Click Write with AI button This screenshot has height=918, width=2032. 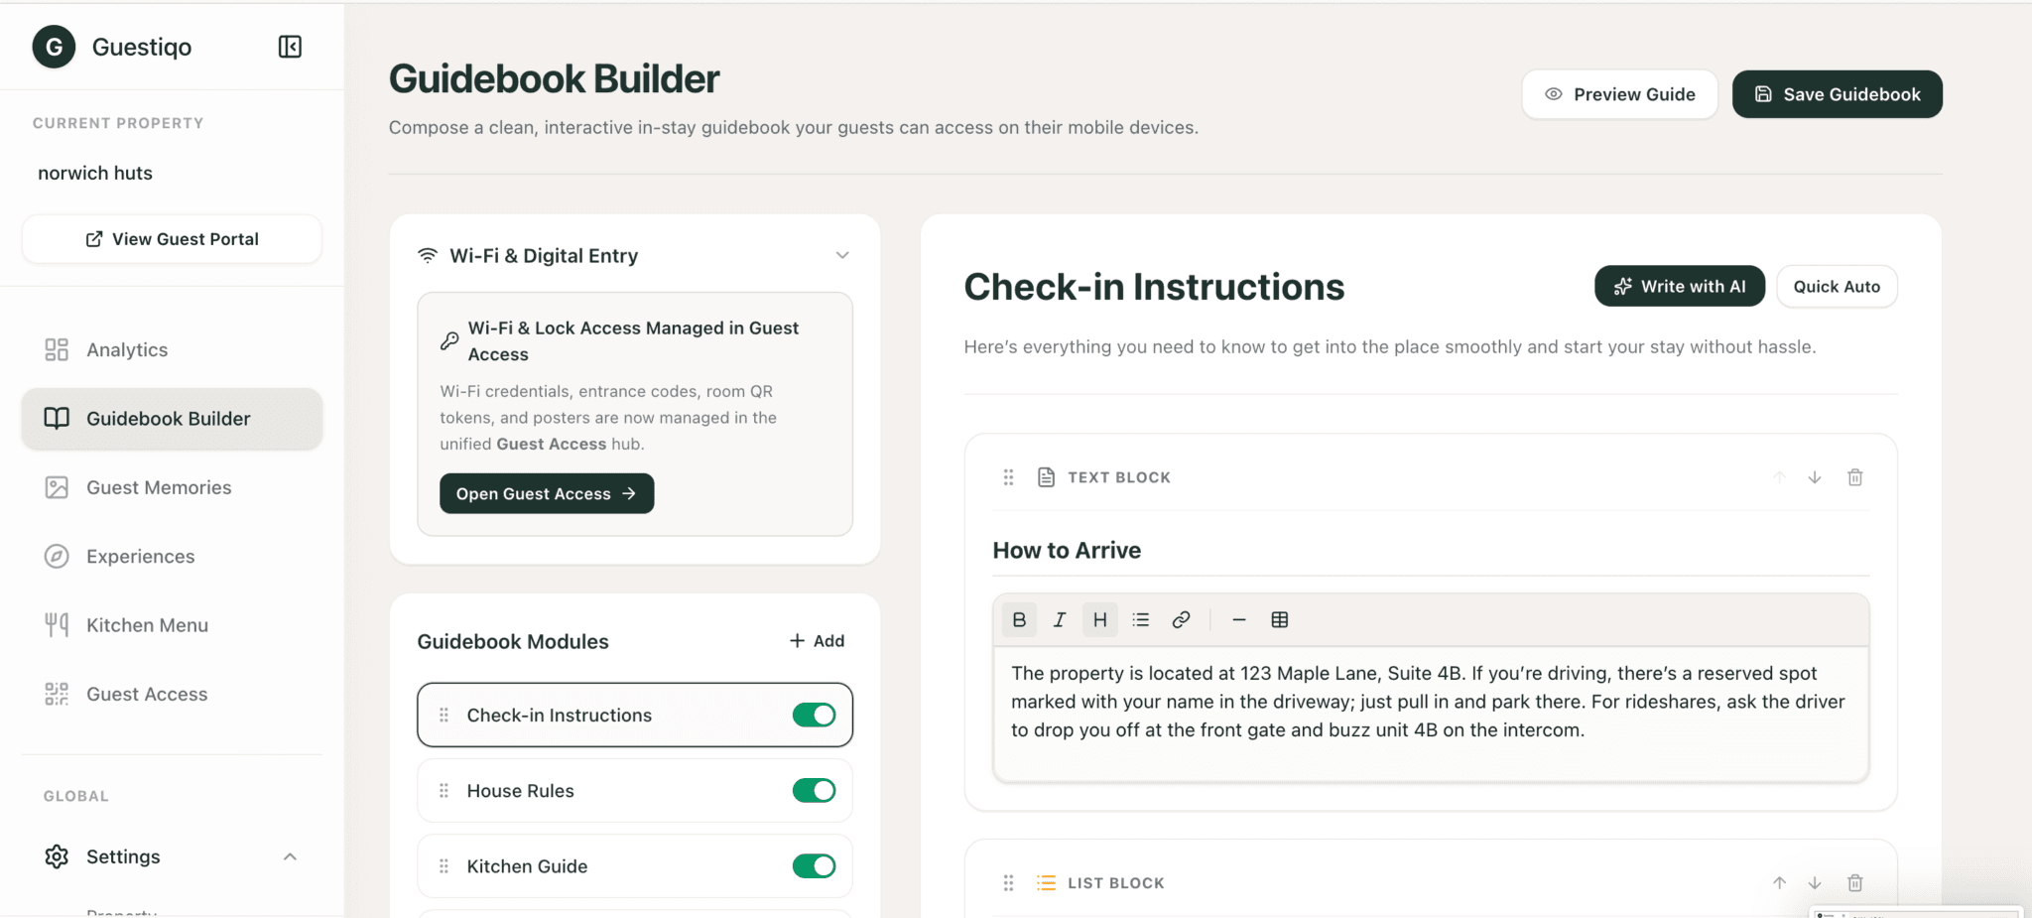(1679, 286)
